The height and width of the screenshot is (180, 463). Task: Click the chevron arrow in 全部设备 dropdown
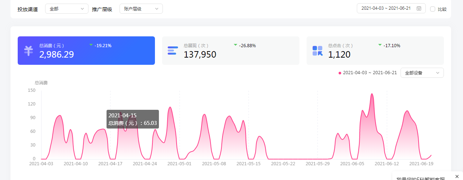(438, 73)
